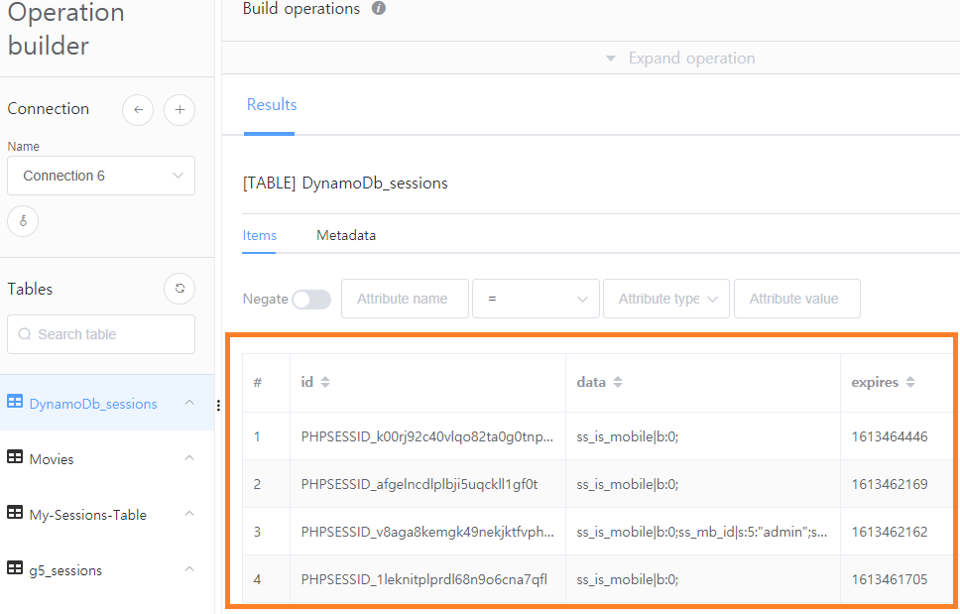Sort by the expires column

909,382
